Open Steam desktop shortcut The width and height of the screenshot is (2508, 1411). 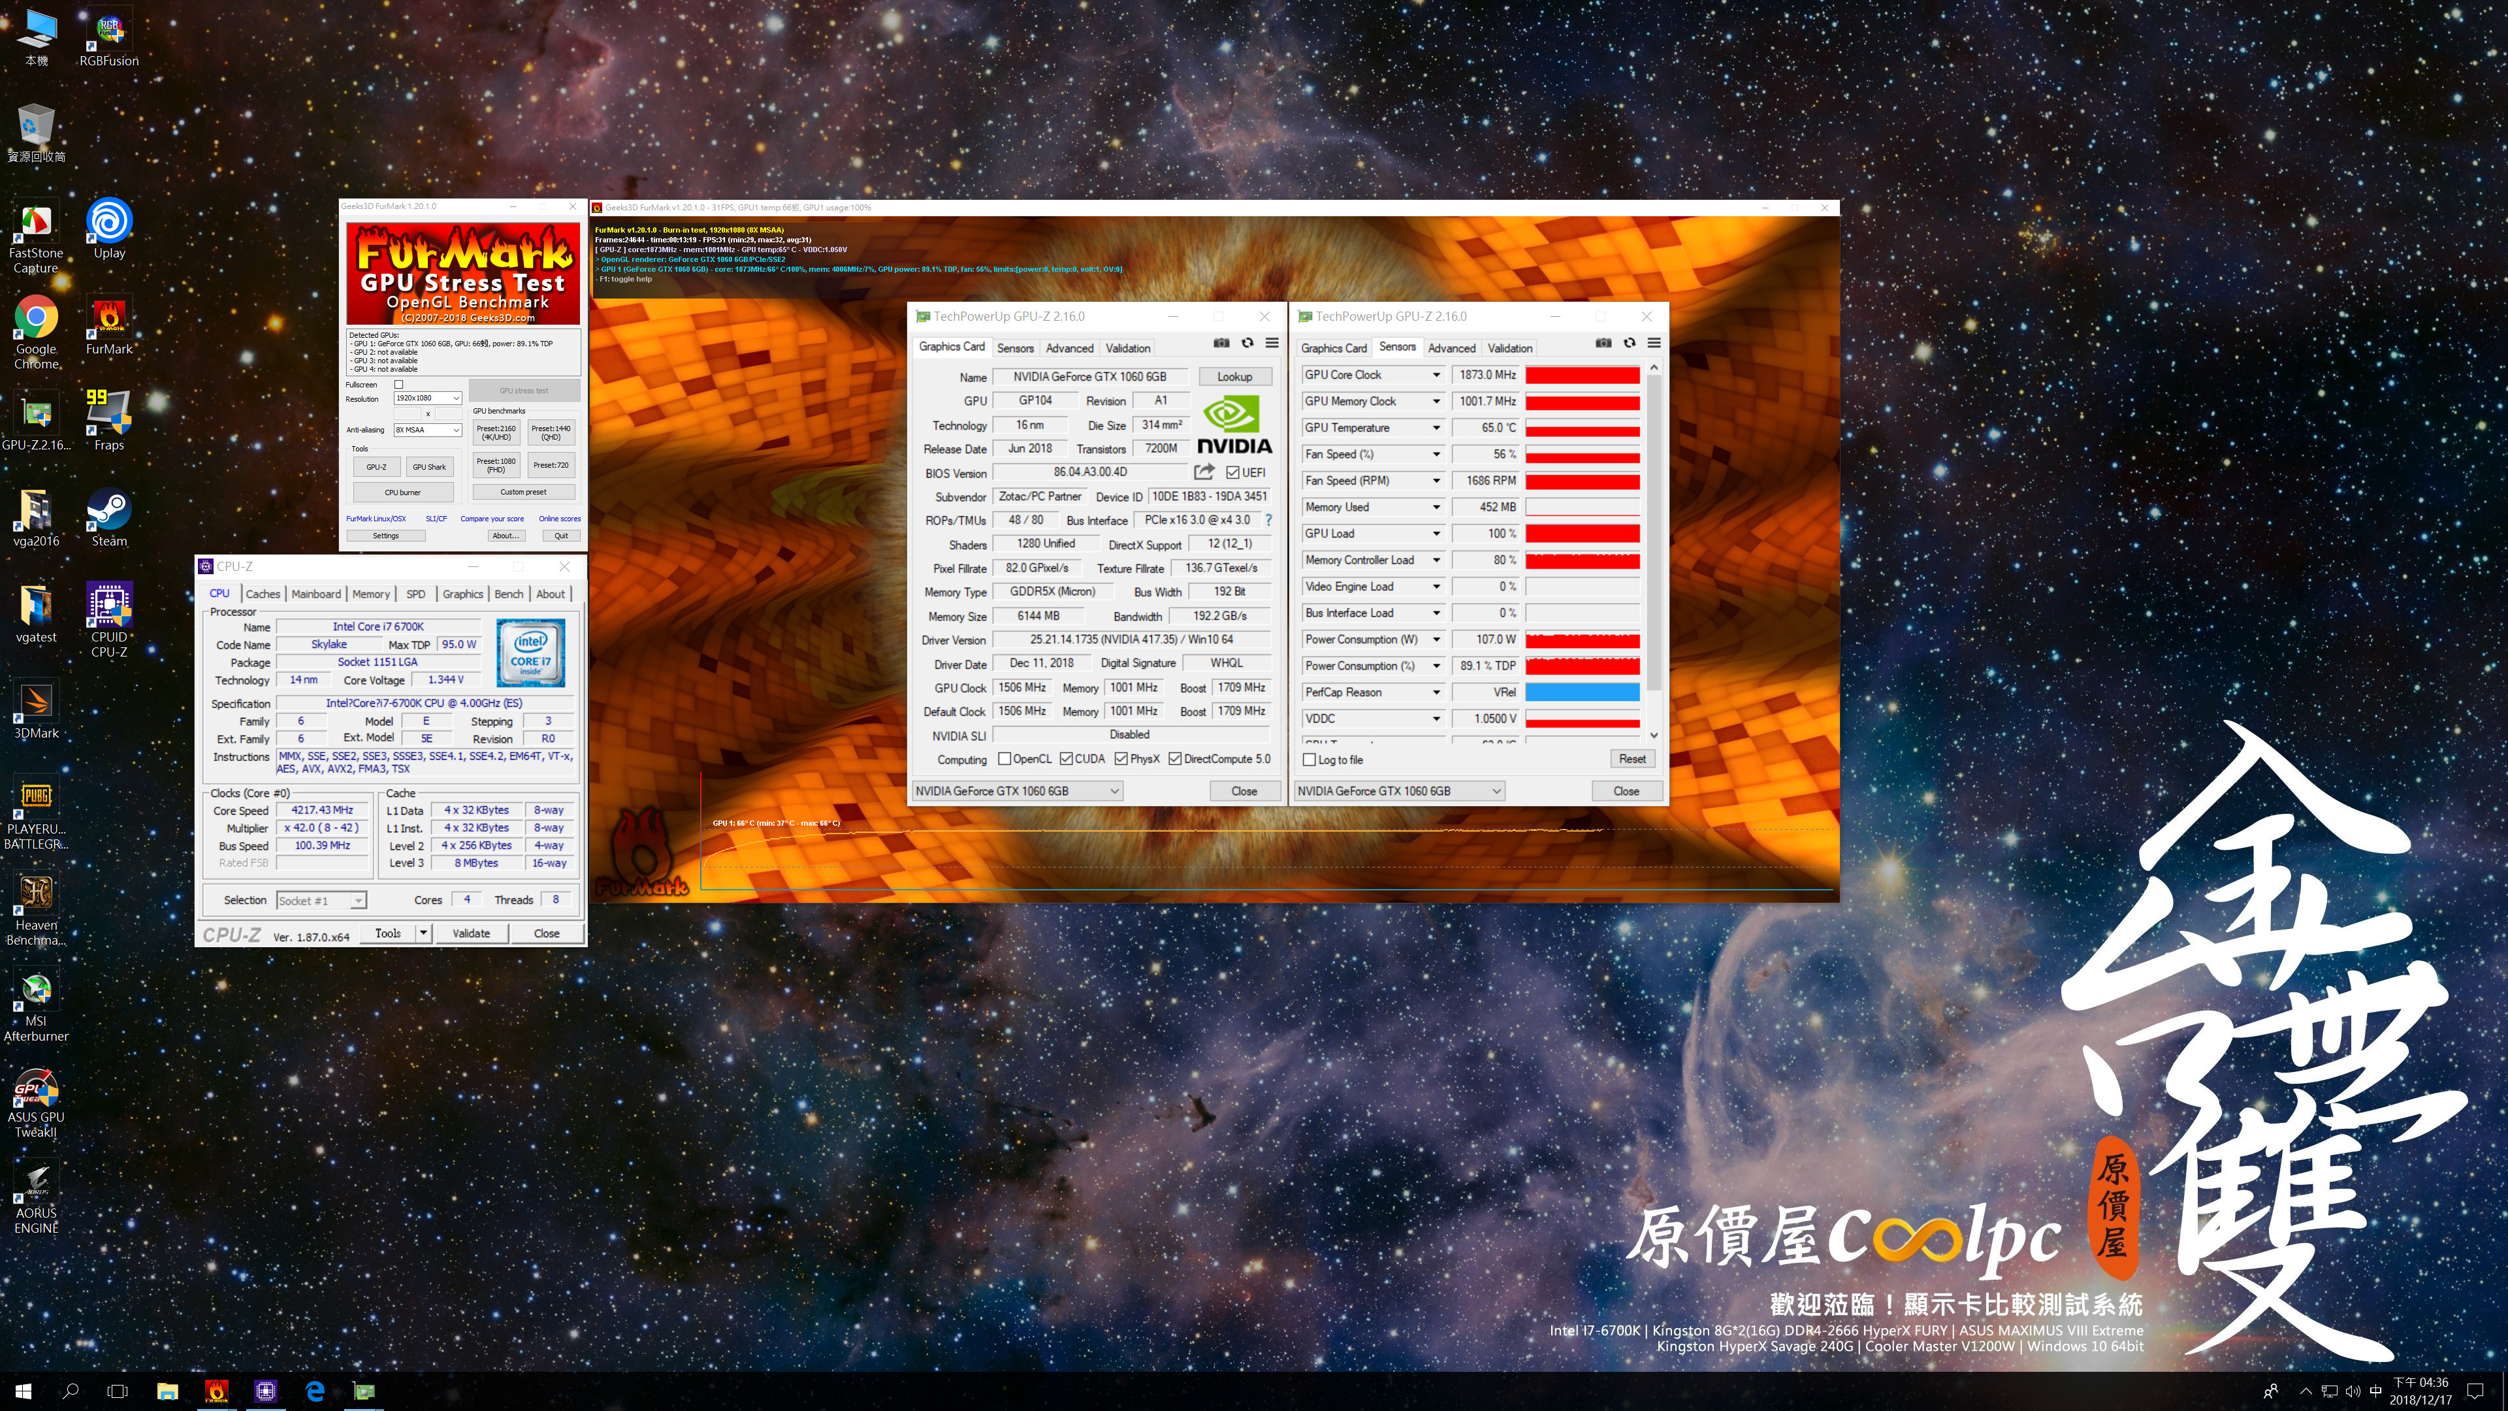tap(109, 518)
